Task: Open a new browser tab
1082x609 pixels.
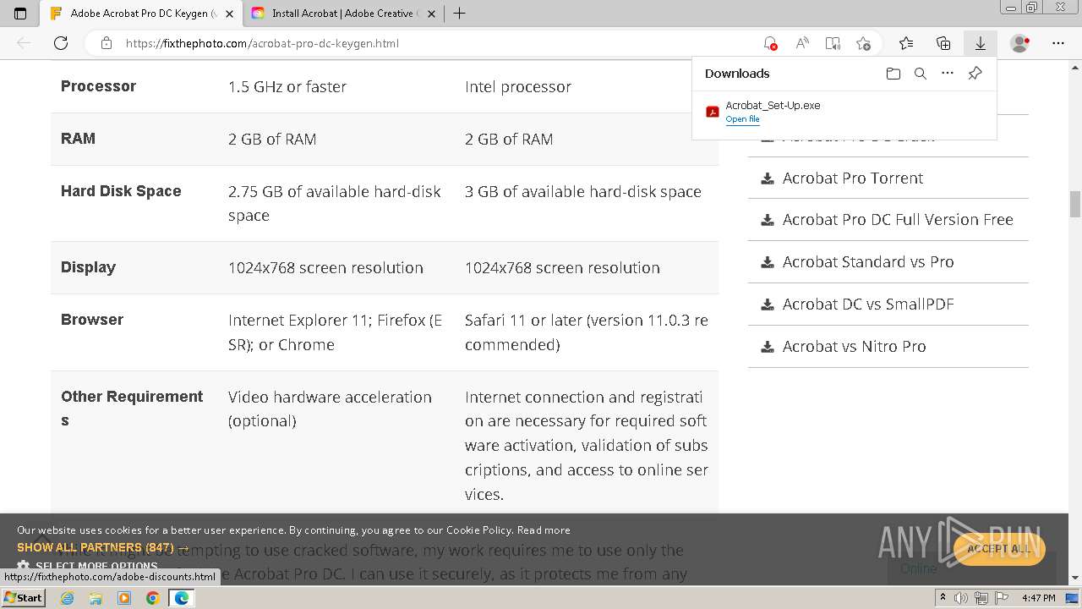Action: click(x=459, y=14)
